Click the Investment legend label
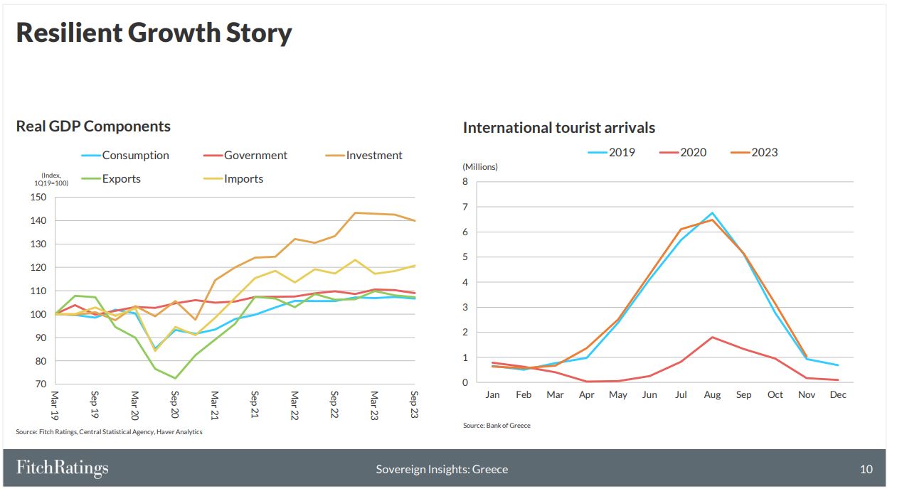Viewport: 897px width, 496px height. [x=374, y=155]
